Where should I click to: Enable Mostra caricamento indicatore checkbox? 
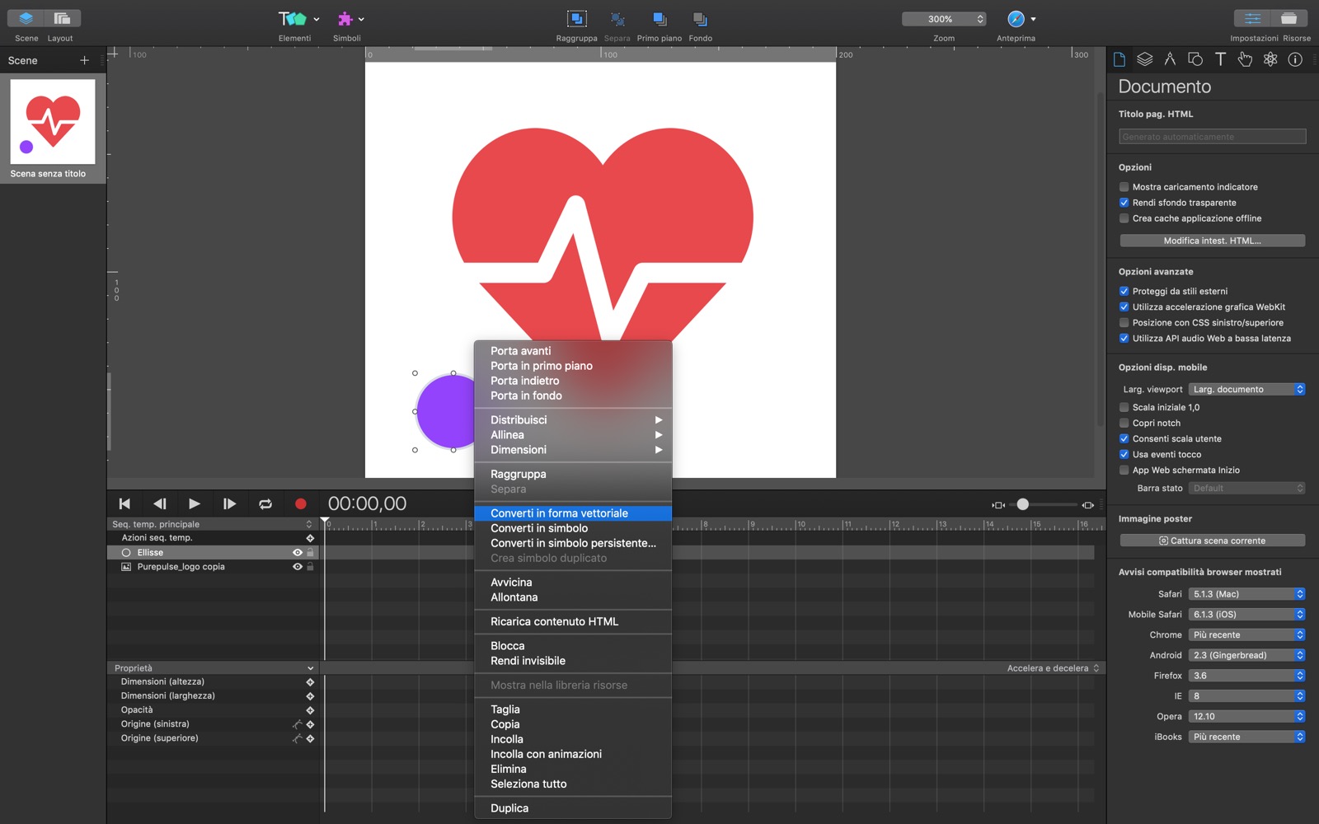[1124, 187]
